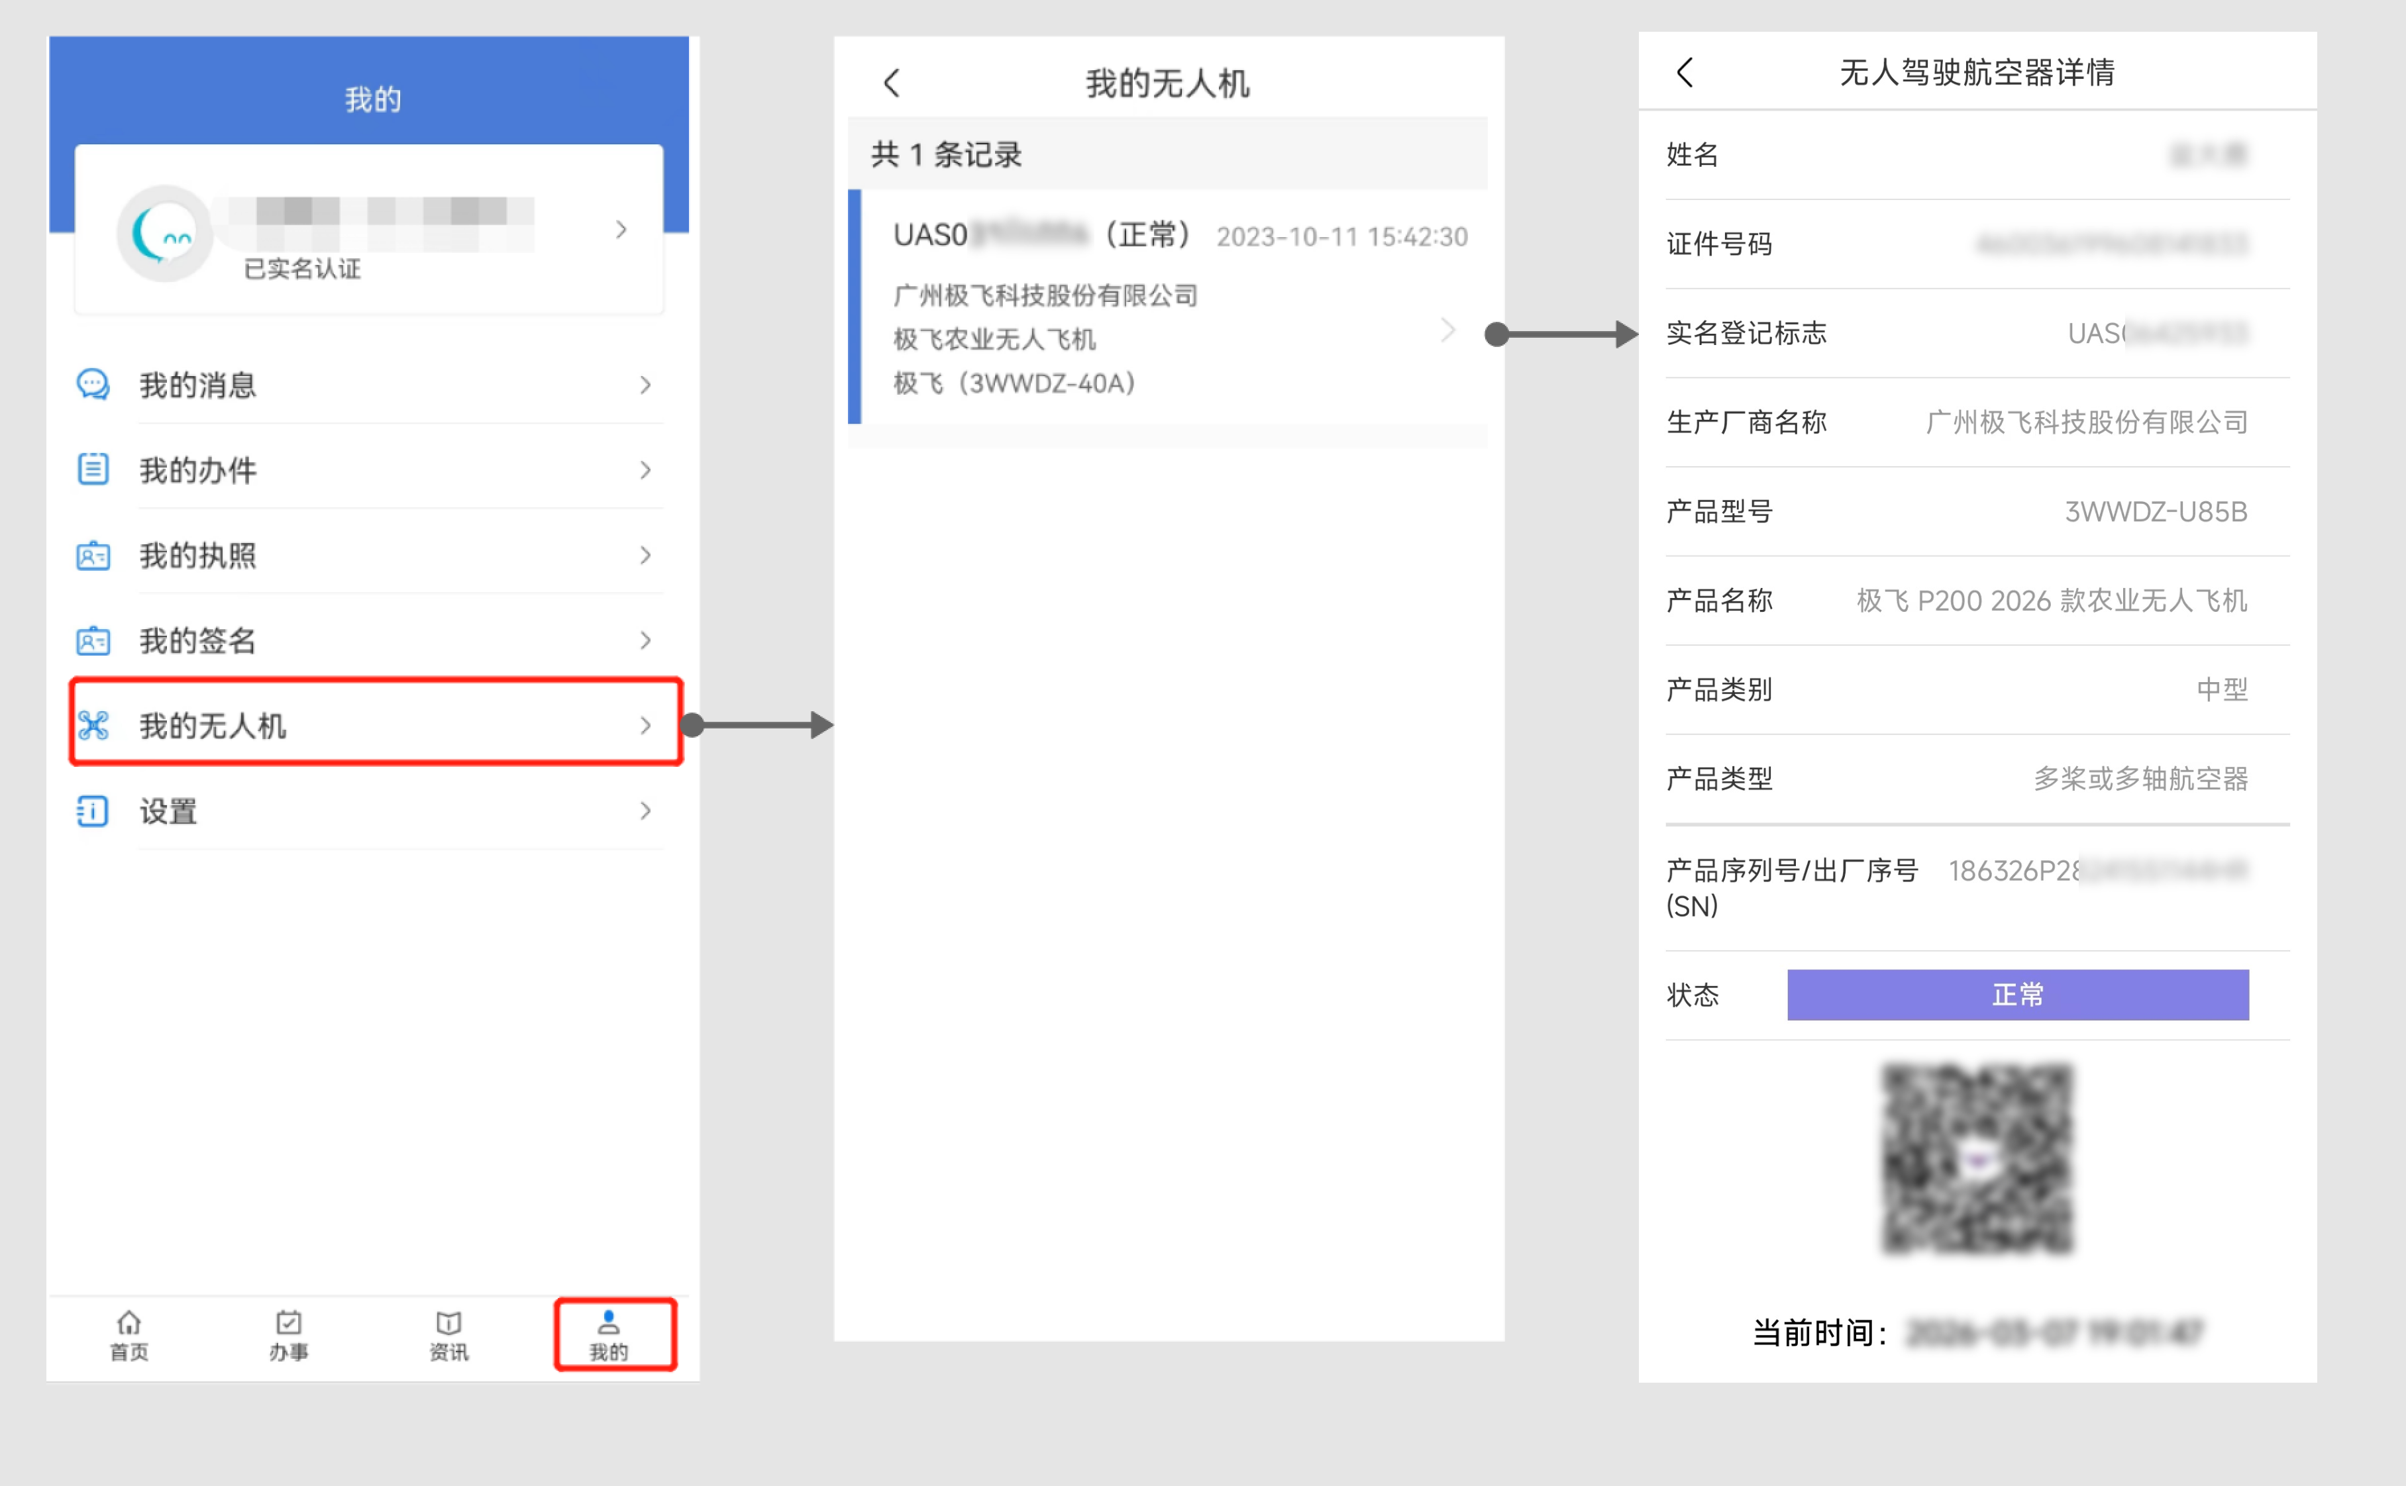Image resolution: width=2406 pixels, height=1486 pixels.
Task: Click the user avatar in profile card
Action: [x=164, y=233]
